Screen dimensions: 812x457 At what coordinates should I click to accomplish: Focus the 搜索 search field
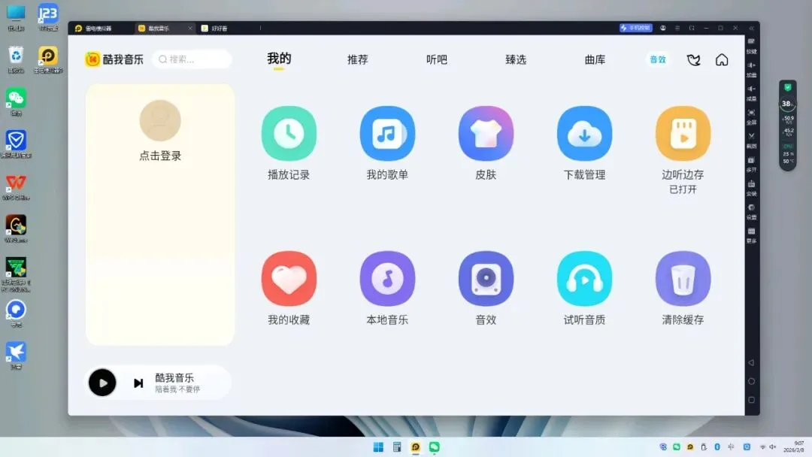pyautogui.click(x=192, y=59)
